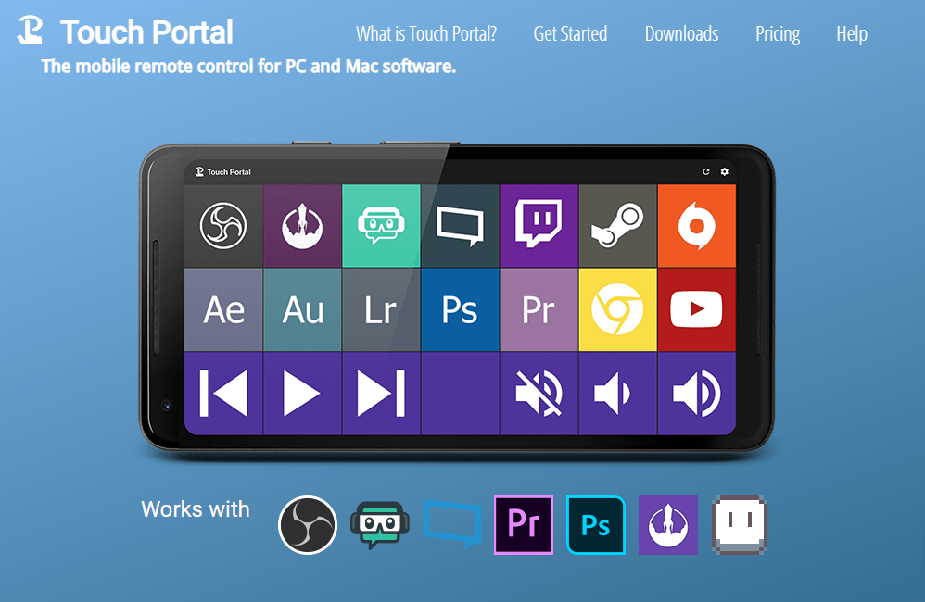Click the YouTube red tile
This screenshot has width=925, height=602.
pyautogui.click(x=696, y=310)
